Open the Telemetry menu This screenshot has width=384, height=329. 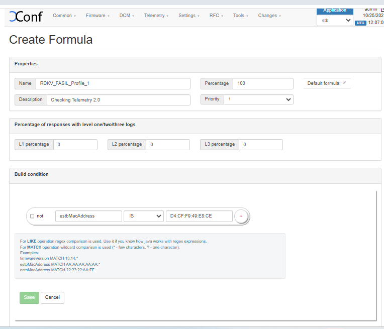pyautogui.click(x=156, y=16)
